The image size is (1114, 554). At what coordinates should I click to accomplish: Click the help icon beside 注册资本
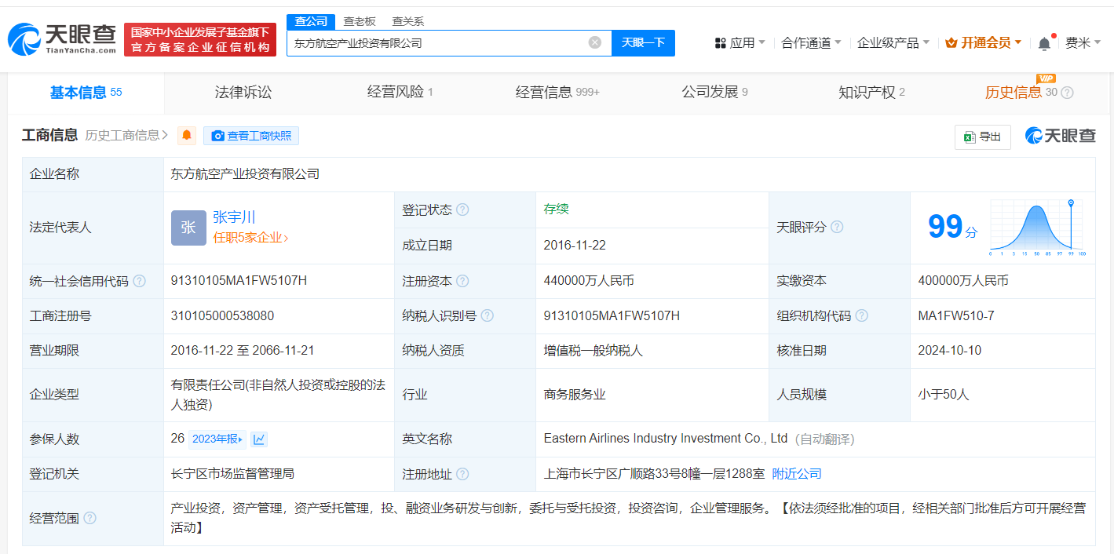(x=462, y=281)
